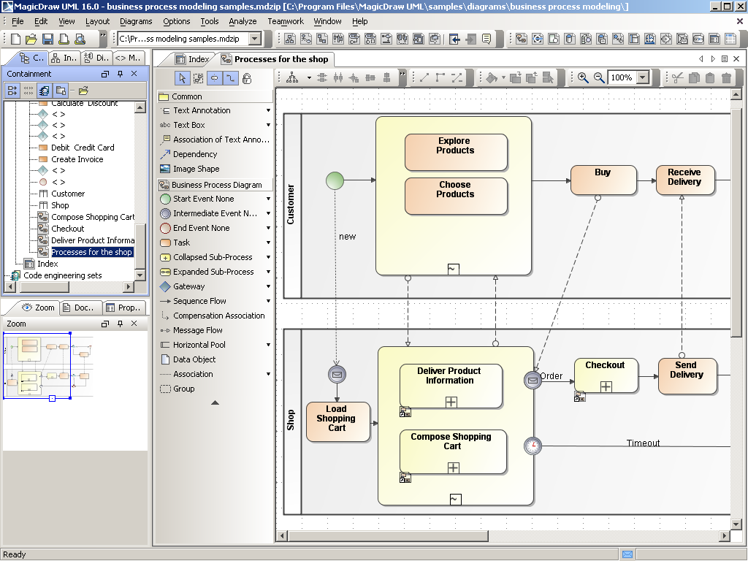Click the Cut scissors icon
748x561 pixels.
[677, 77]
